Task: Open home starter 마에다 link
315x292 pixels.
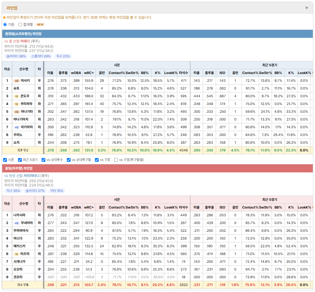Action: click(25, 41)
